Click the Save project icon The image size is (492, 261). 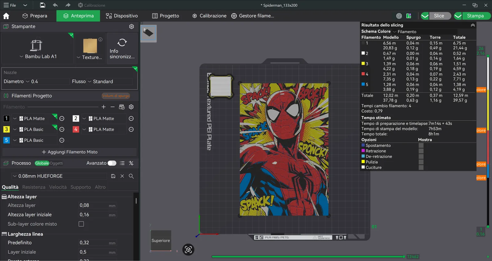pos(42,5)
